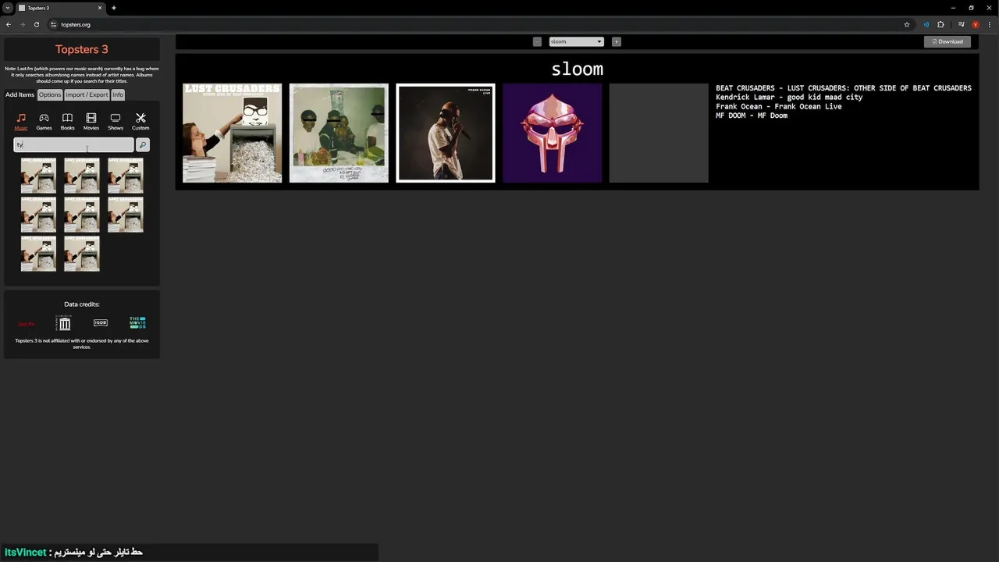Select the good kid maad city cover
999x562 pixels.
click(x=339, y=133)
